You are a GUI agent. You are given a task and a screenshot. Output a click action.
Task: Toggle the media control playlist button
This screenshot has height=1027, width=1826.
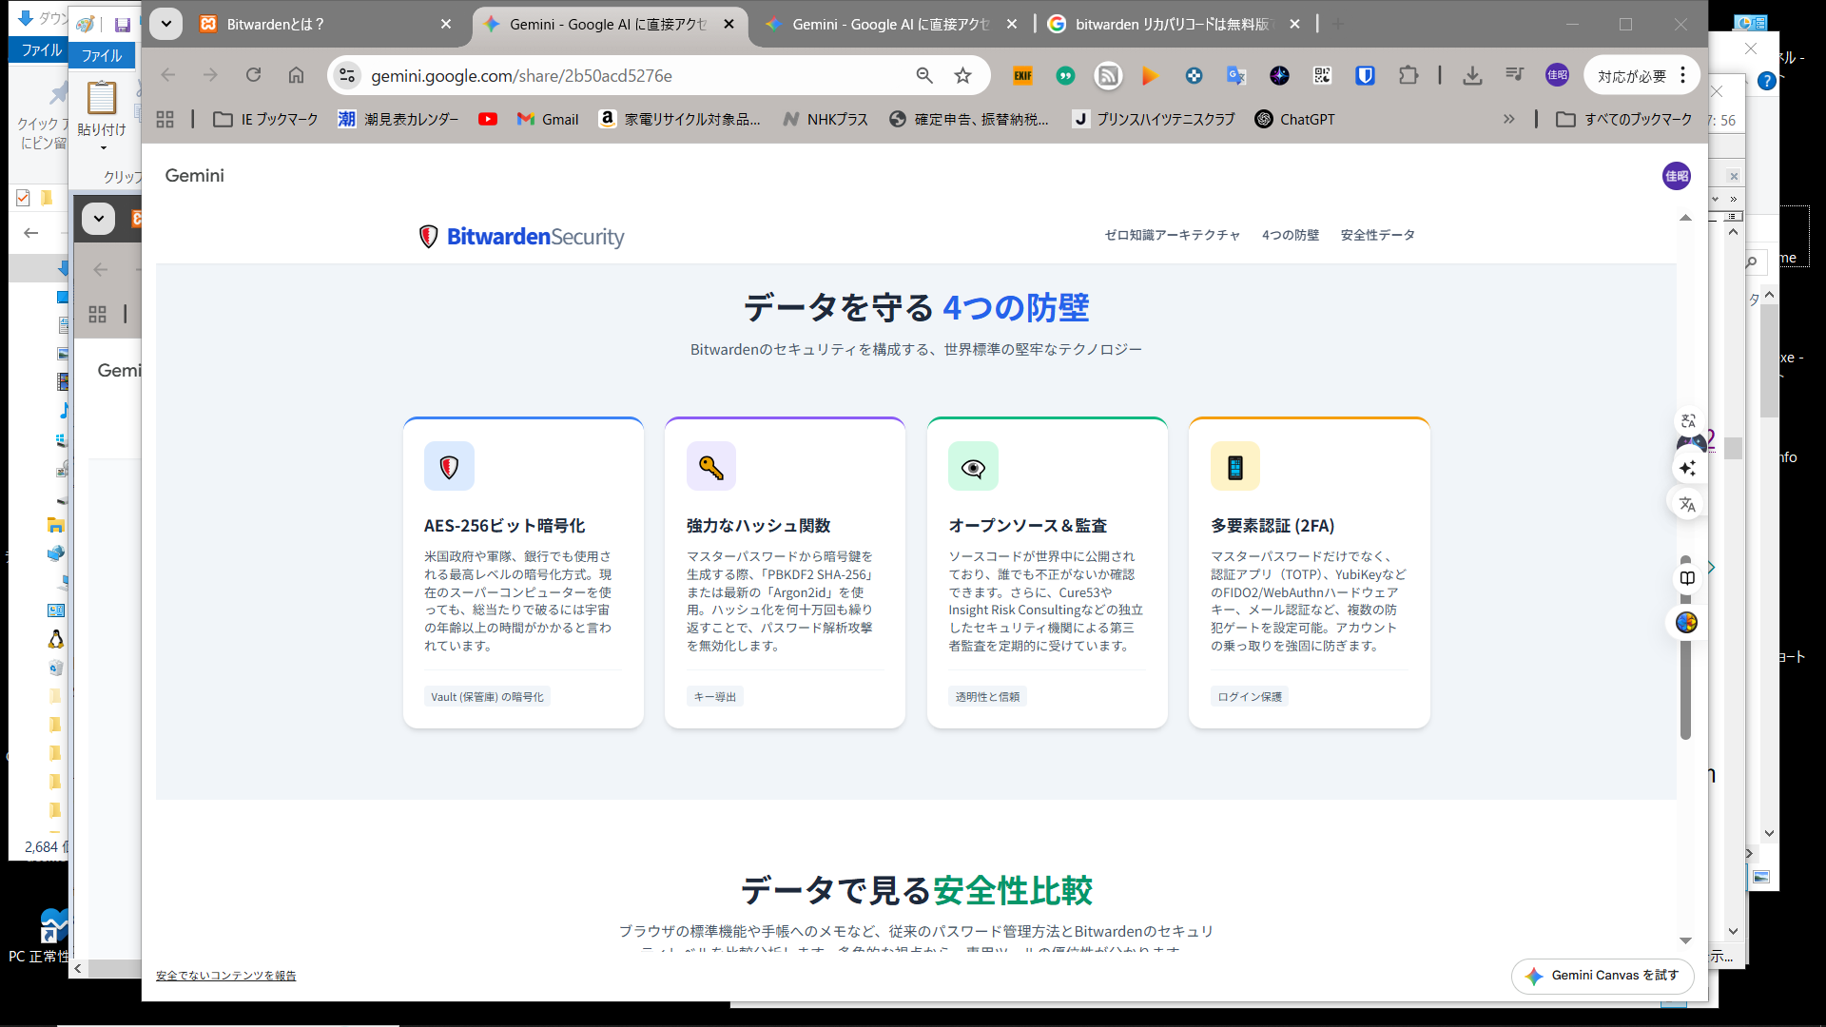1515,76
